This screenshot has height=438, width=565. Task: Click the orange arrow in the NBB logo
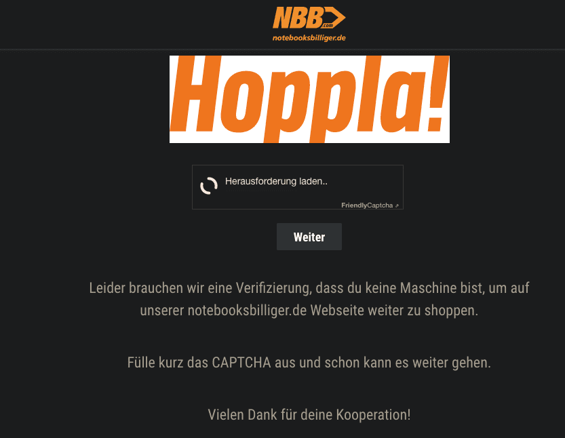pyautogui.click(x=336, y=18)
